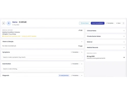Expand the Clinical Notes section
Viewport: 127px width, 95px height.
coord(106,31)
